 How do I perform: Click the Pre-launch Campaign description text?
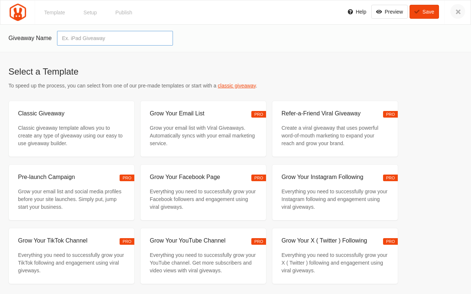click(70, 199)
